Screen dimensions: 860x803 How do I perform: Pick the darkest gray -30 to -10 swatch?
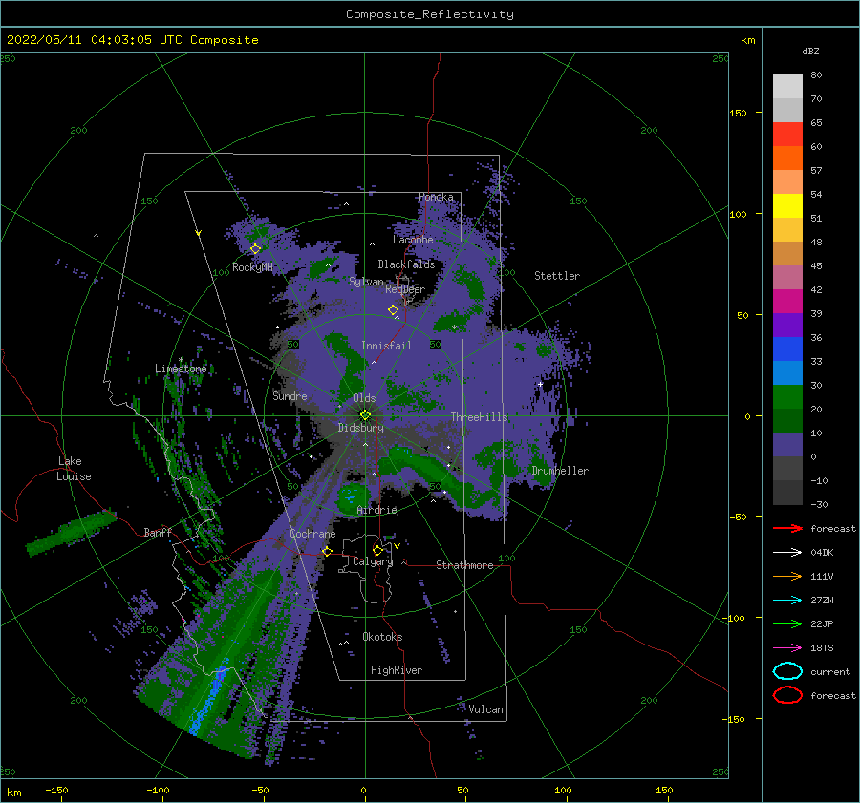click(787, 493)
